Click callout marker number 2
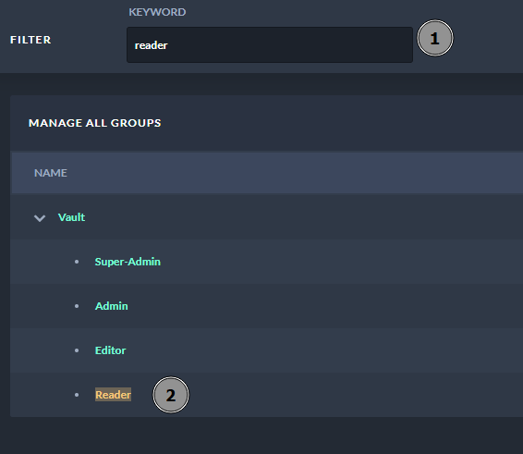This screenshot has height=454, width=523. [171, 395]
